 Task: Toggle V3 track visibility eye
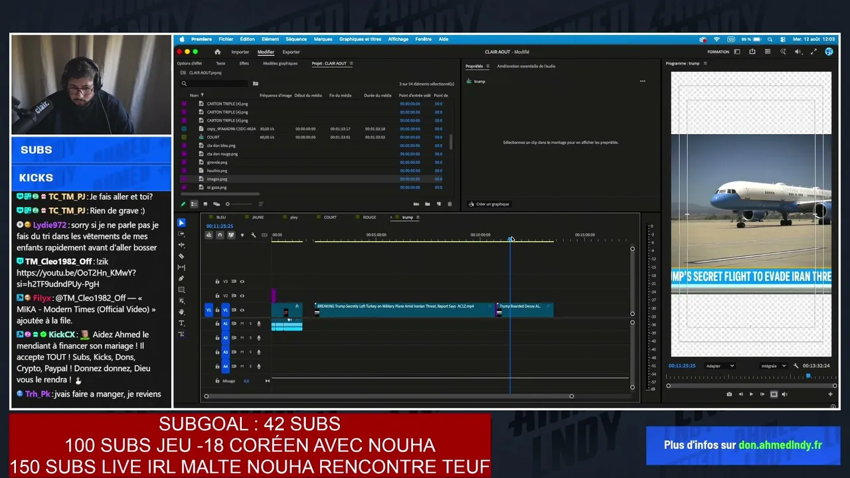pyautogui.click(x=242, y=281)
